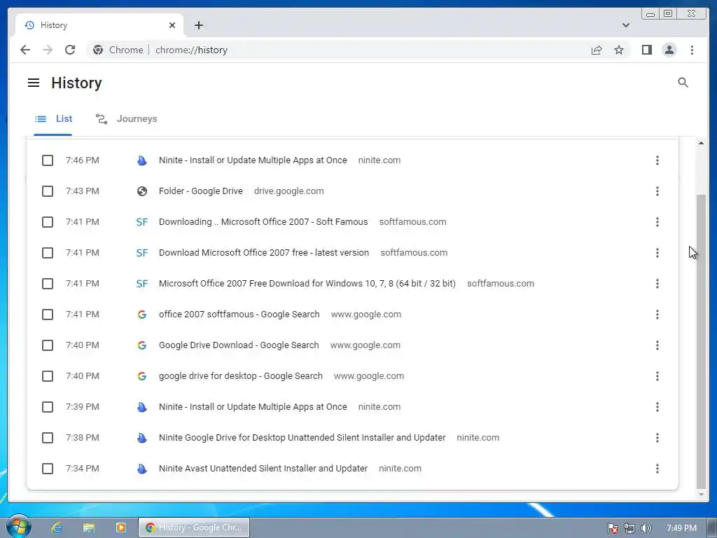Open the Windows Start button

pyautogui.click(x=19, y=527)
